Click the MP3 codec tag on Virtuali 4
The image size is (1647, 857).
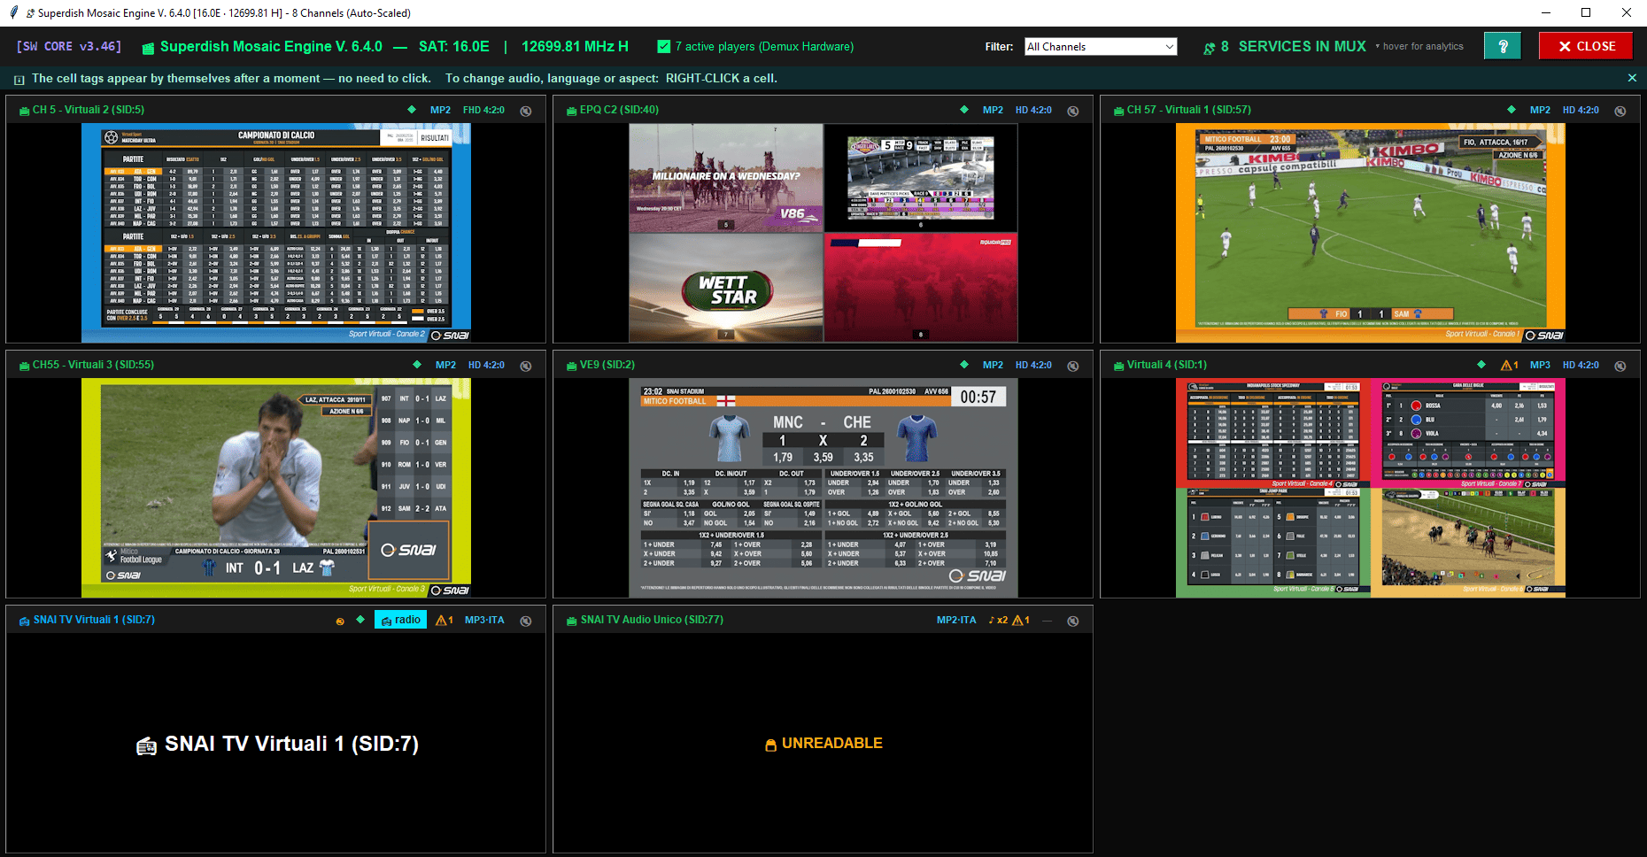[x=1541, y=365]
